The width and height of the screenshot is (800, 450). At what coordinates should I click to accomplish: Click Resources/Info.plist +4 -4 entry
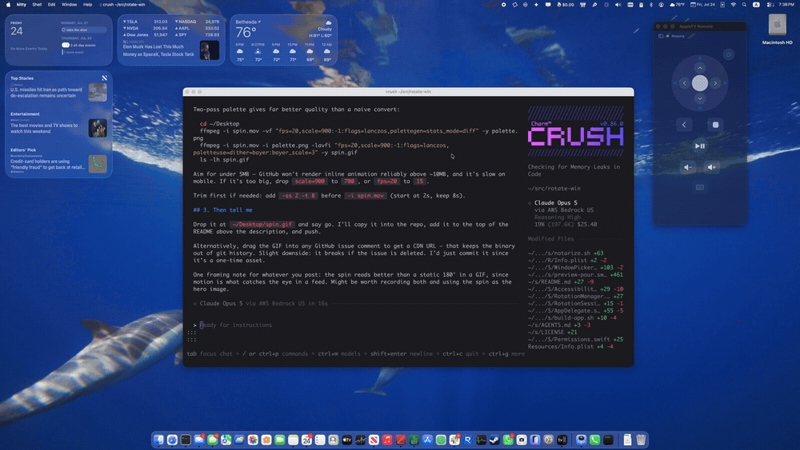(570, 347)
